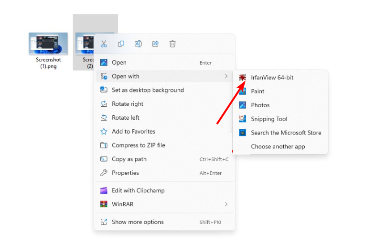Viewport: 387px width, 246px height.
Task: Click the wrench Properties icon
Action: point(104,173)
